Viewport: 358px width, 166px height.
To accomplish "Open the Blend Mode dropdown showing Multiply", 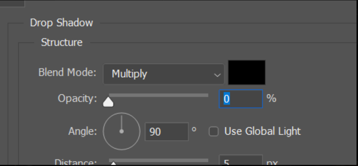I will pyautogui.click(x=163, y=74).
